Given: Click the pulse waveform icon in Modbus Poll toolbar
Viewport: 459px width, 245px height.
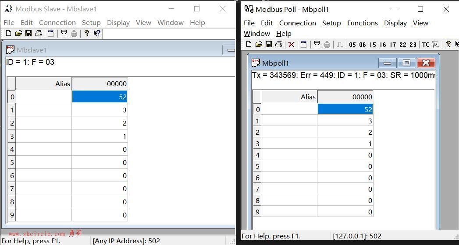Looking at the screenshot, I should click(340, 45).
